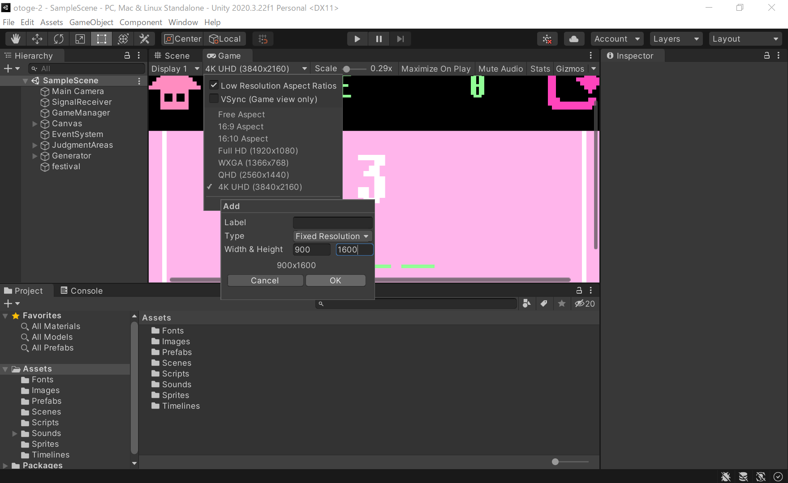Start Play mode
788x483 pixels.
point(357,39)
